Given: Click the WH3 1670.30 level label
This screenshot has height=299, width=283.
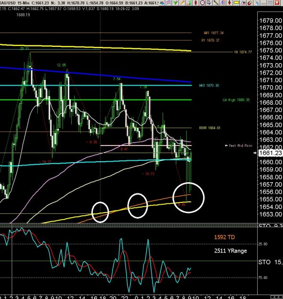Looking at the screenshot, I should pos(209,86).
